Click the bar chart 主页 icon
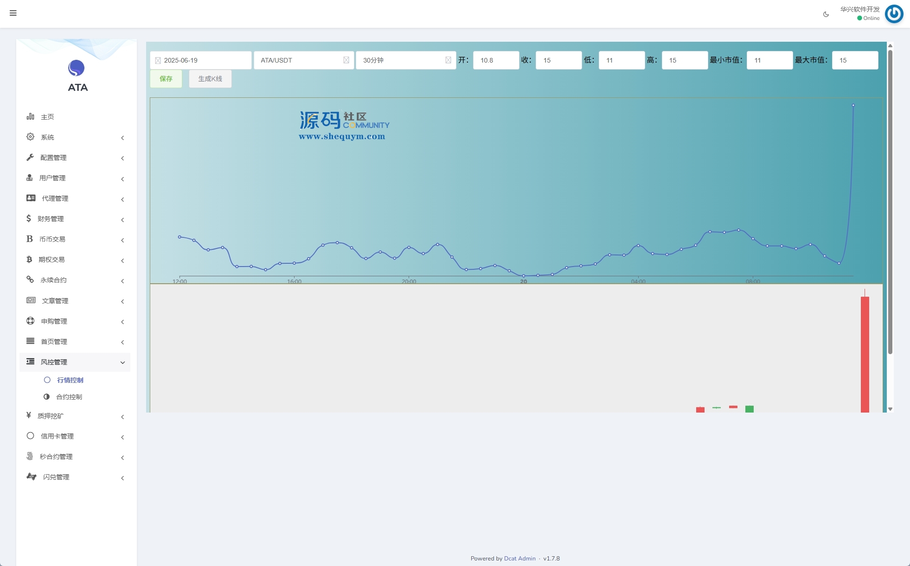 click(x=31, y=116)
